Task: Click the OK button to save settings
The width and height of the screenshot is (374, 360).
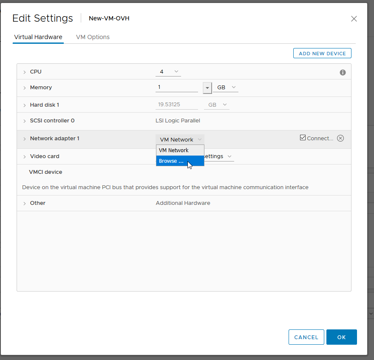Action: tap(341, 337)
